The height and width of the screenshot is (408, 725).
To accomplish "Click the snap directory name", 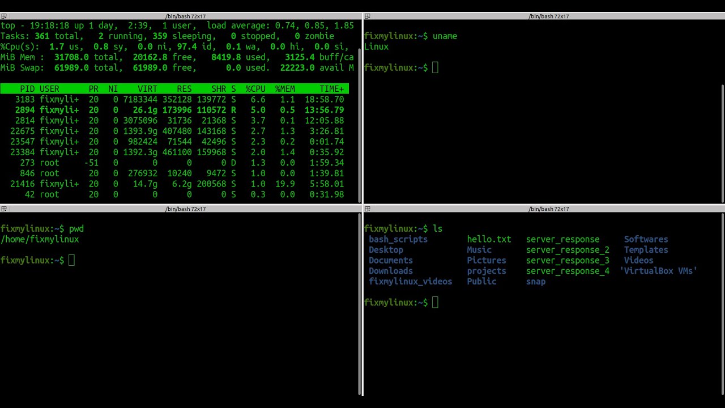I will click(x=536, y=282).
